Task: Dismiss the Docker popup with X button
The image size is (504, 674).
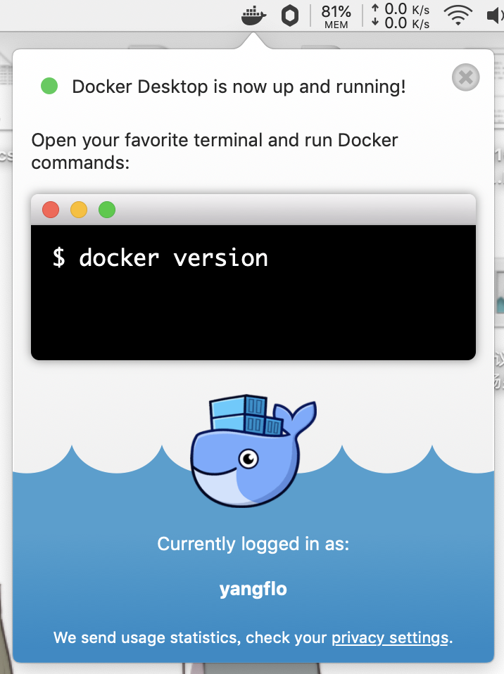Action: click(x=466, y=77)
